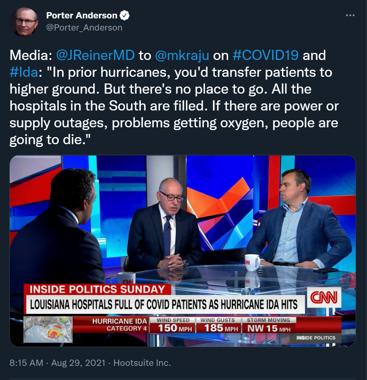
Task: Click the @Porter_Anderson handle
Action: (x=84, y=28)
